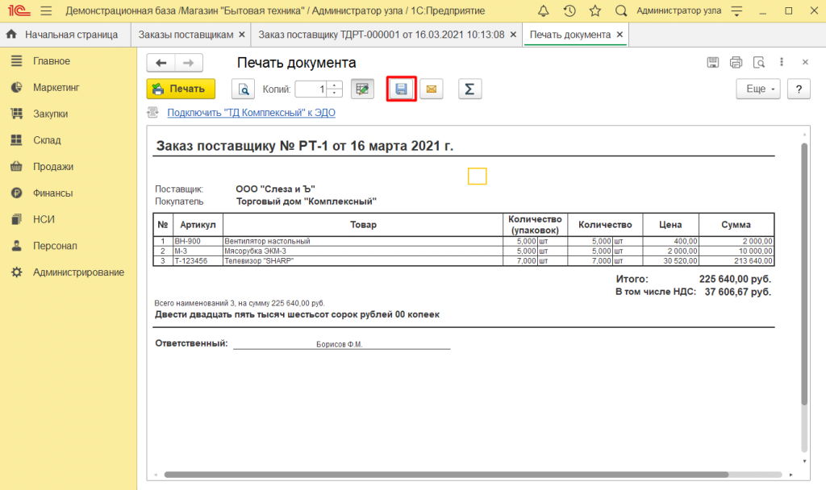
Task: Toggle the document edit mode button
Action: [362, 89]
